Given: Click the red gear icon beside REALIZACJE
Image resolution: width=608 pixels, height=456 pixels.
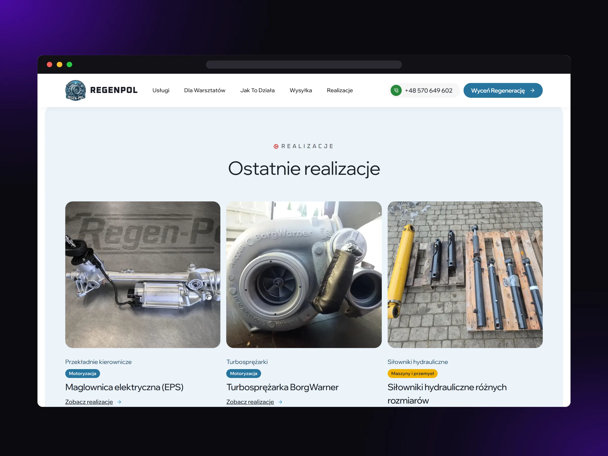Looking at the screenshot, I should 276,146.
